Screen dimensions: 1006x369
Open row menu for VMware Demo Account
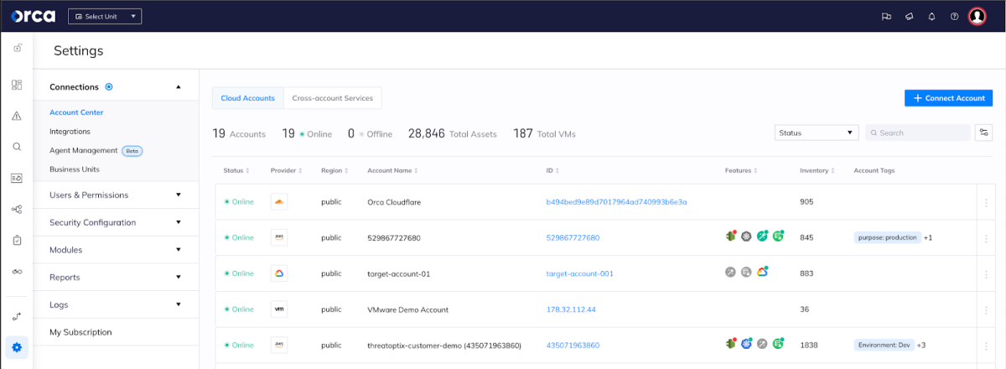coord(987,309)
